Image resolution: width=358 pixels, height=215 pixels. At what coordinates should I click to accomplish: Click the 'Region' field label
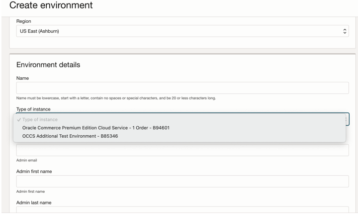coord(23,21)
